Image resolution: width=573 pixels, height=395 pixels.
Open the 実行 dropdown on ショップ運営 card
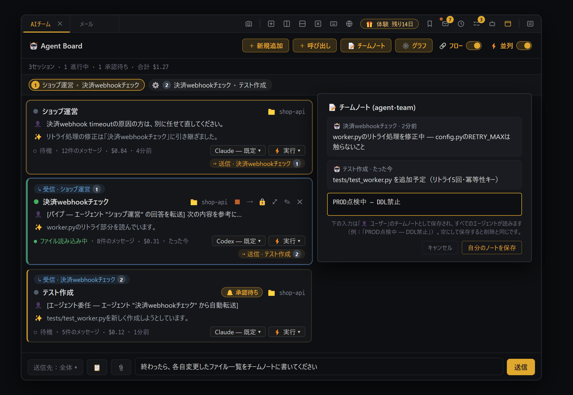point(287,151)
